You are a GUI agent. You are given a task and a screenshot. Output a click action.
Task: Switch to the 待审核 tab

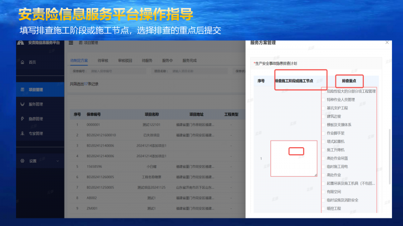103,60
